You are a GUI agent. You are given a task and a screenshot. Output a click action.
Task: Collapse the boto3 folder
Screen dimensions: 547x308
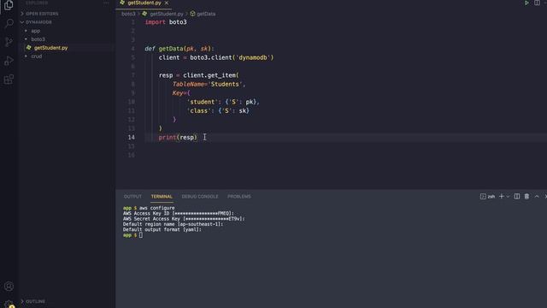38,39
